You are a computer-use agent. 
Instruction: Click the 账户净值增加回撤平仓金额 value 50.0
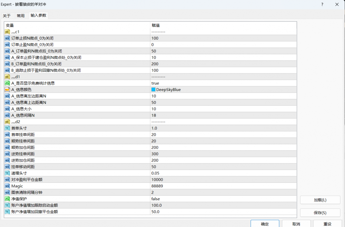(155, 212)
